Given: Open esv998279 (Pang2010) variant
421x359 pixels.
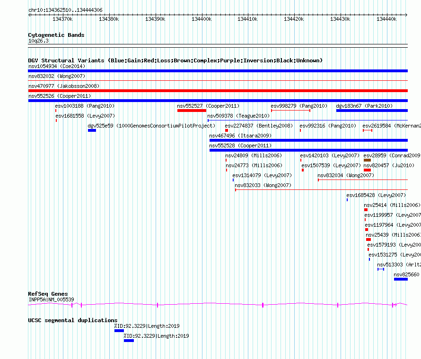Looking at the screenshot, I should (299, 106).
